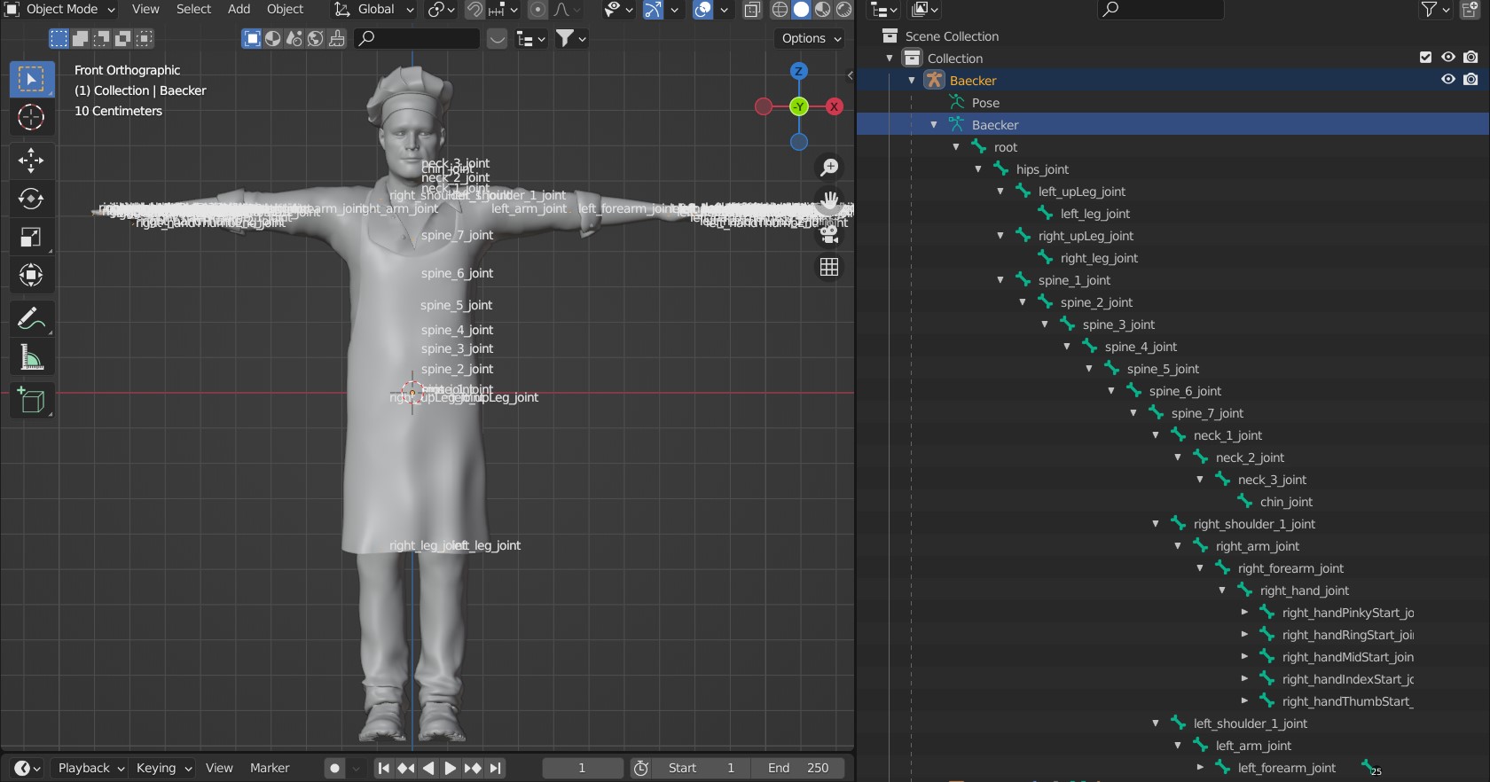Activate the Rotate tool
This screenshot has height=782, width=1490.
[31, 199]
